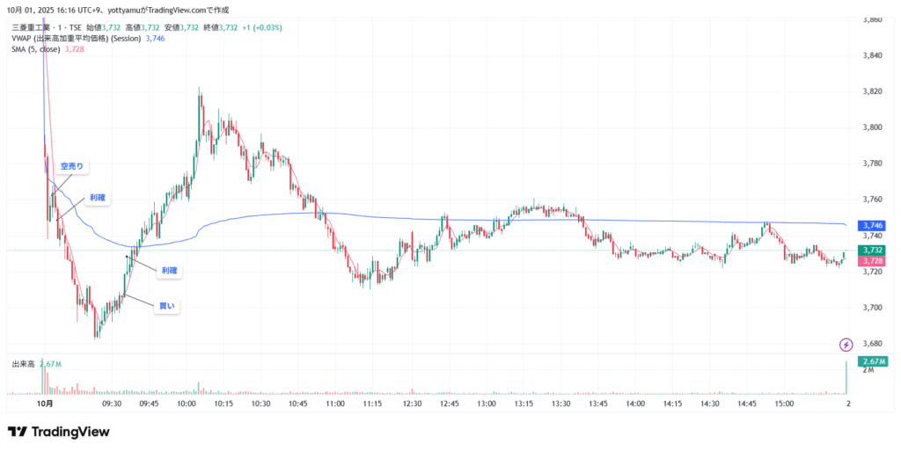Click the pink 3,728 SMA price badge
The width and height of the screenshot is (901, 451).
click(x=872, y=261)
